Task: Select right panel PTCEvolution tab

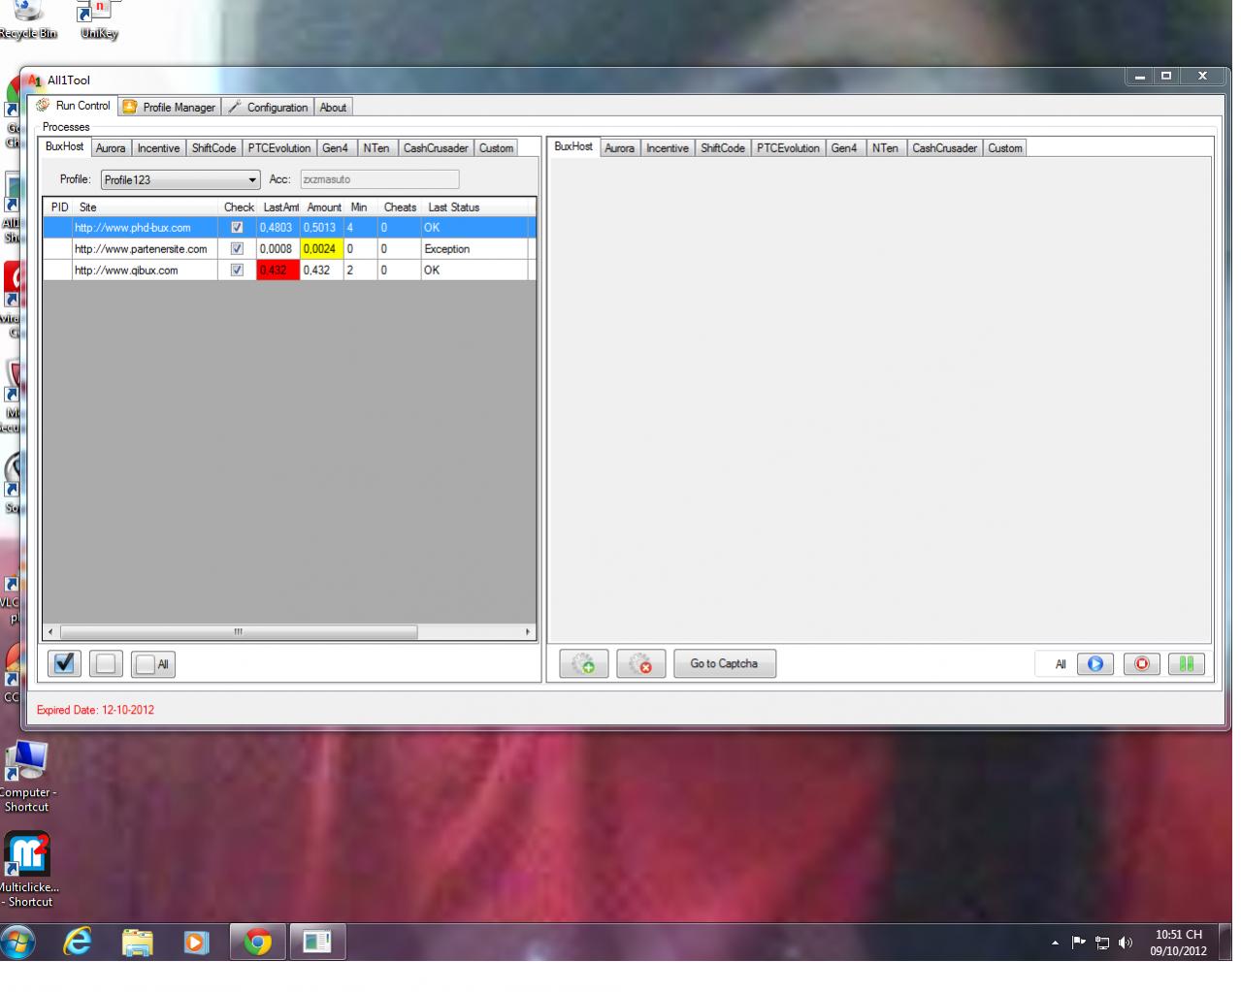Action: pyautogui.click(x=789, y=148)
